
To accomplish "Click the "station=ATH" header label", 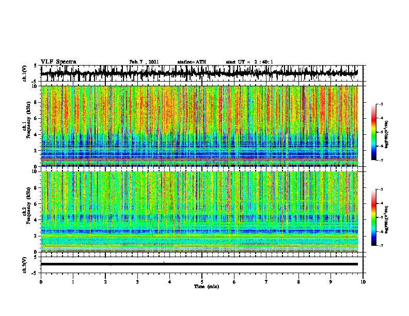I will pos(192,62).
